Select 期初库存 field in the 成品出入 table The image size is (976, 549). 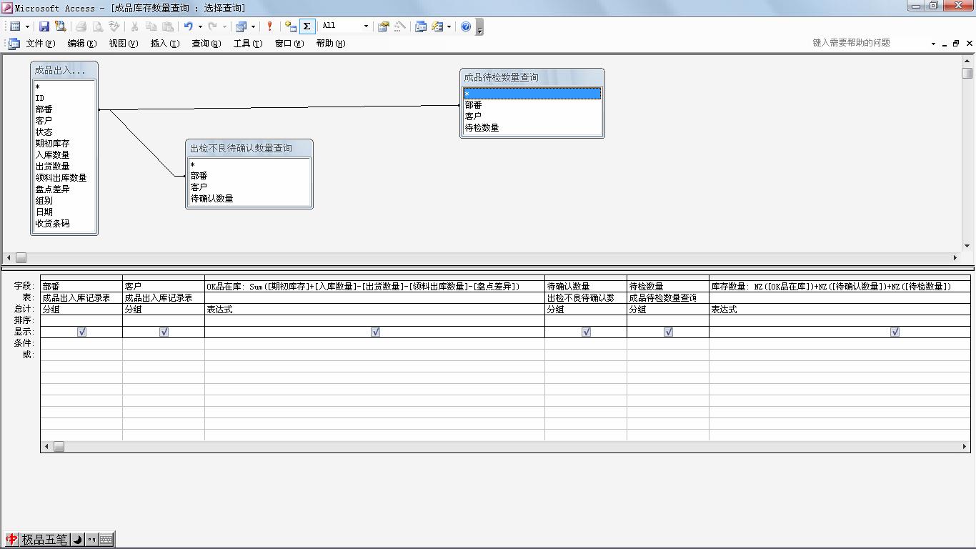coord(53,144)
